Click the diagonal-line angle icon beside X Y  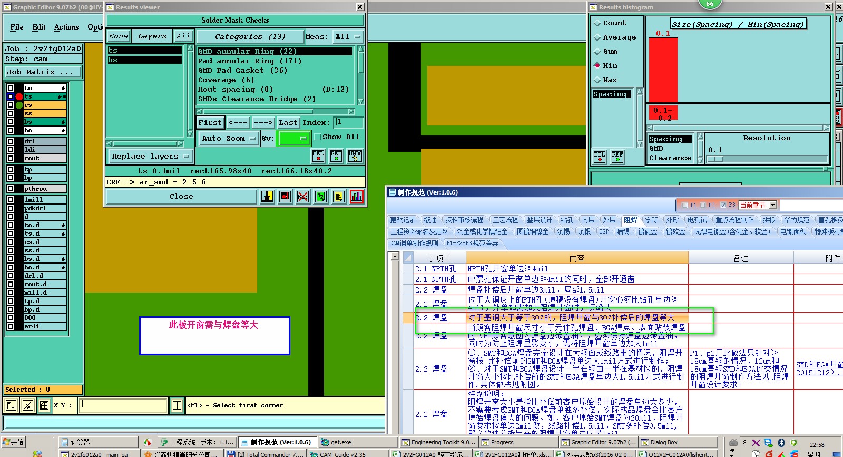28,405
